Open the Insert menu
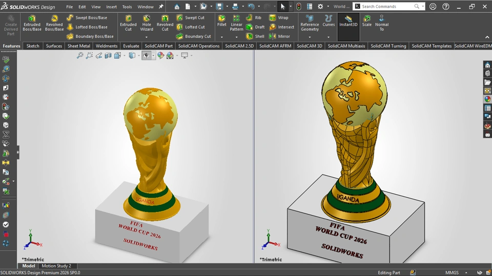Viewport: 492px width, 276px height. [111, 7]
